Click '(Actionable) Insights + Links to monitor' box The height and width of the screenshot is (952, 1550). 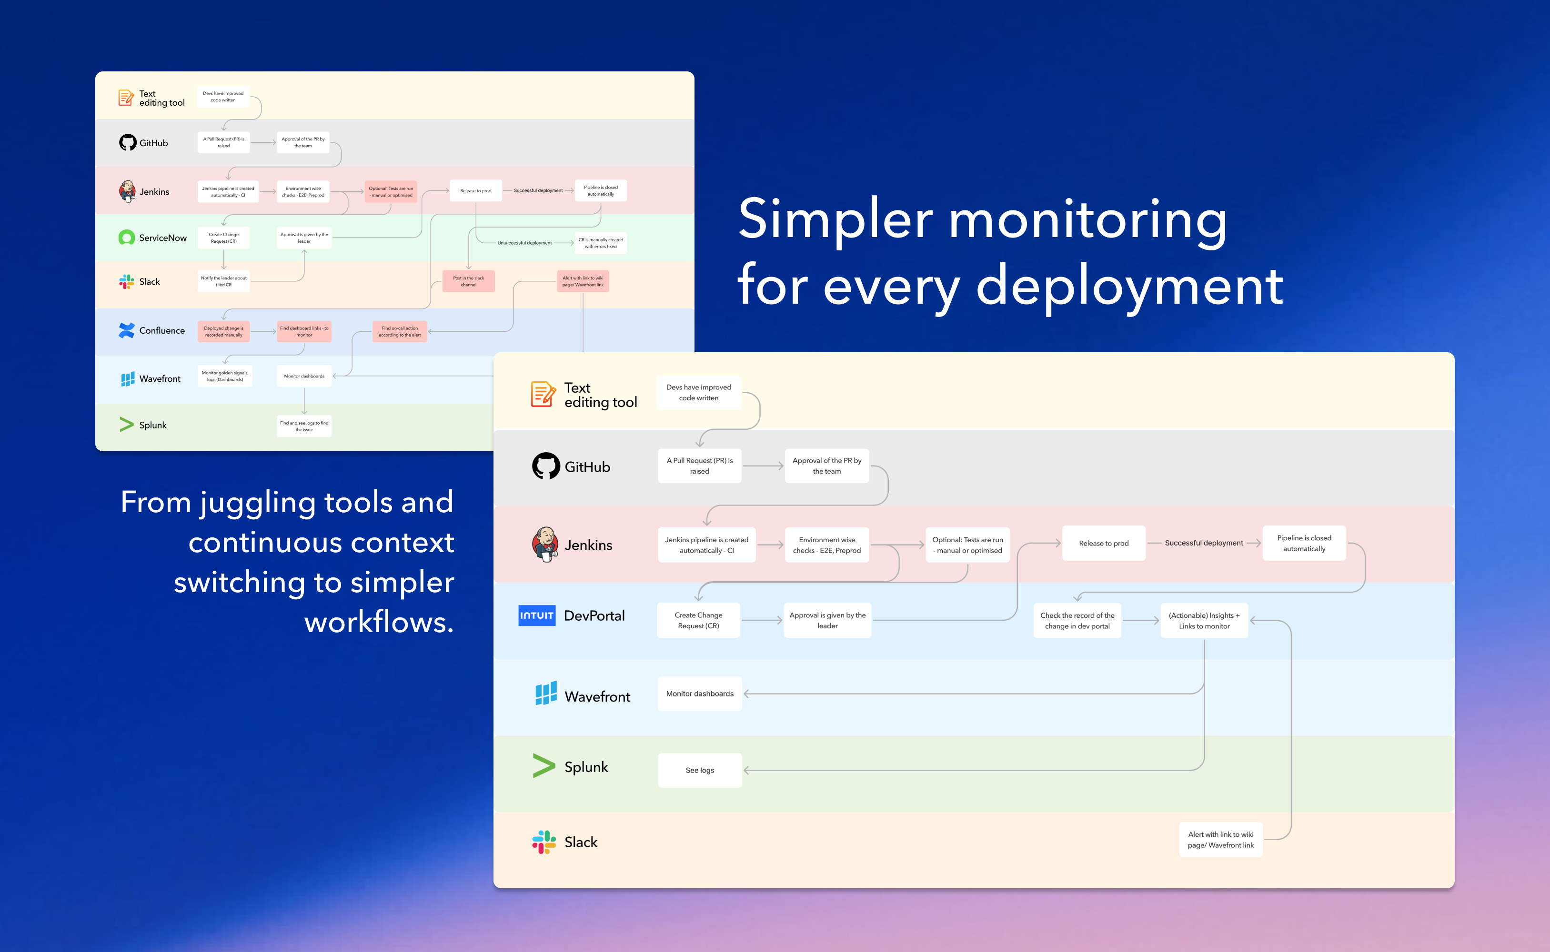pyautogui.click(x=1203, y=621)
